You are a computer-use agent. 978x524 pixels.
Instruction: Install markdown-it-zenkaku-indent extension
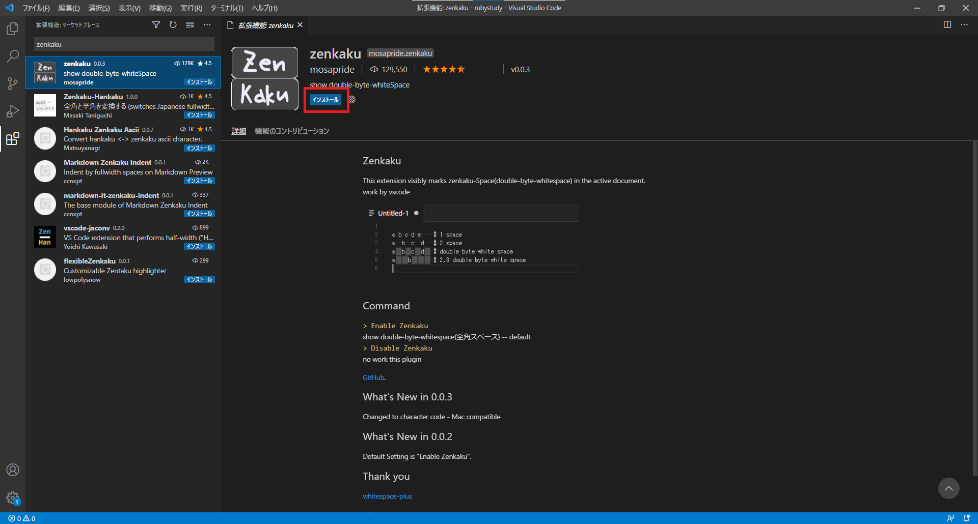(199, 214)
